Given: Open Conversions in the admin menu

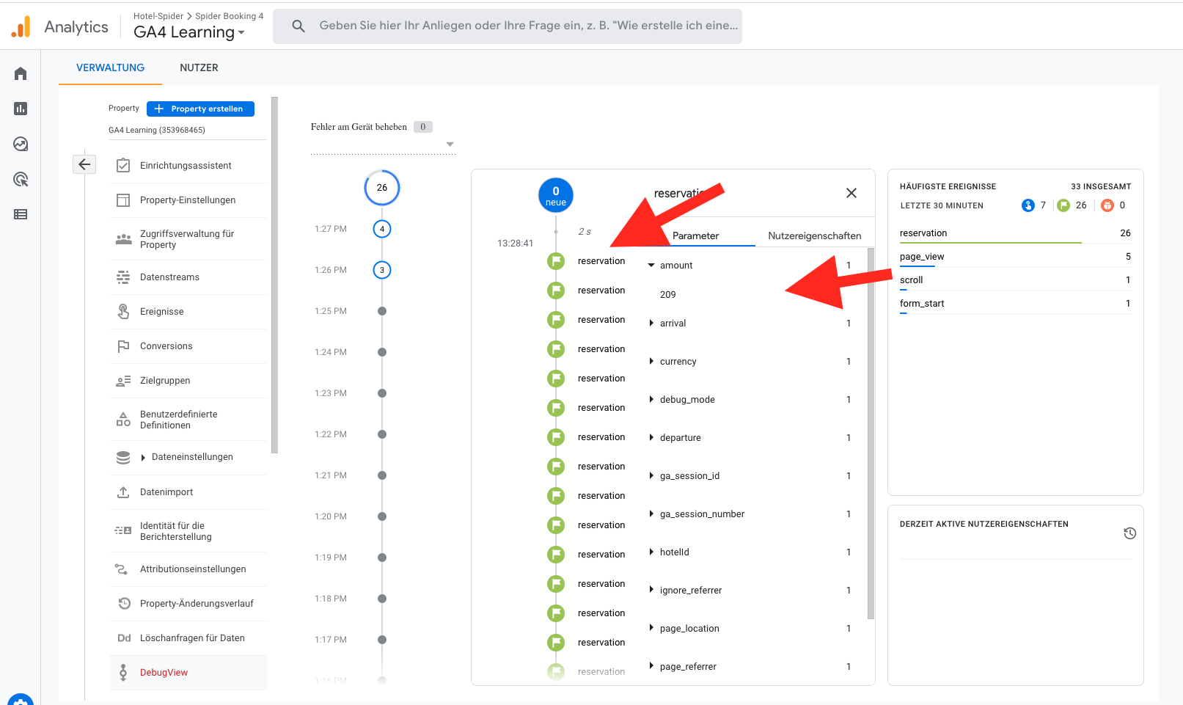Looking at the screenshot, I should coord(166,346).
